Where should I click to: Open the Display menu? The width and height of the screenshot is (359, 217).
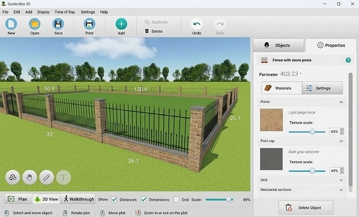pyautogui.click(x=44, y=12)
